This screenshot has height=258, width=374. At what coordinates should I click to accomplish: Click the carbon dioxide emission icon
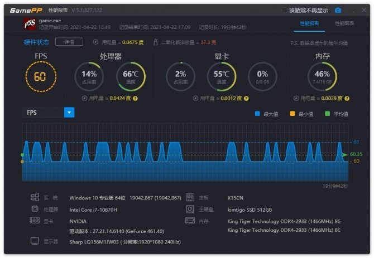pyautogui.click(x=156, y=42)
